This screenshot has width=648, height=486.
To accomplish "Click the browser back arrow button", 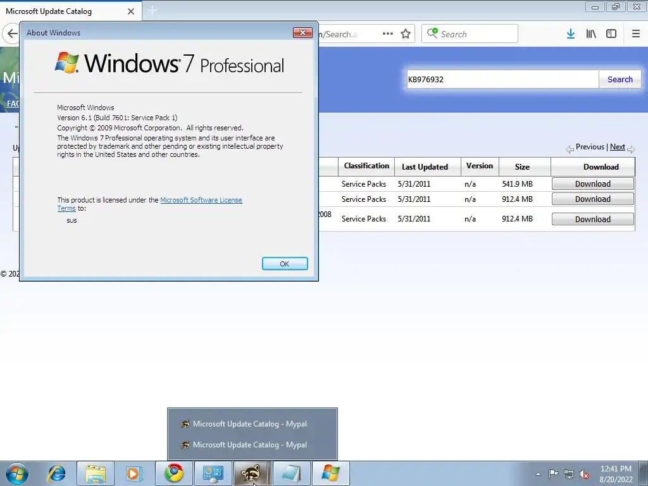I will 11,34.
